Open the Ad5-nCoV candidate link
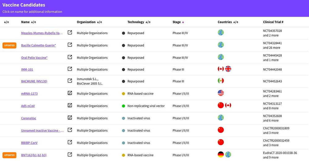The height and width of the screenshot is (161, 309). (x=28, y=106)
